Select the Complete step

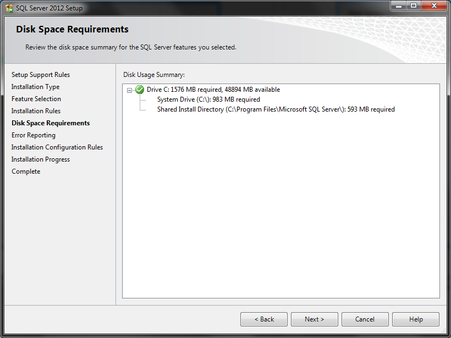pyautogui.click(x=25, y=171)
